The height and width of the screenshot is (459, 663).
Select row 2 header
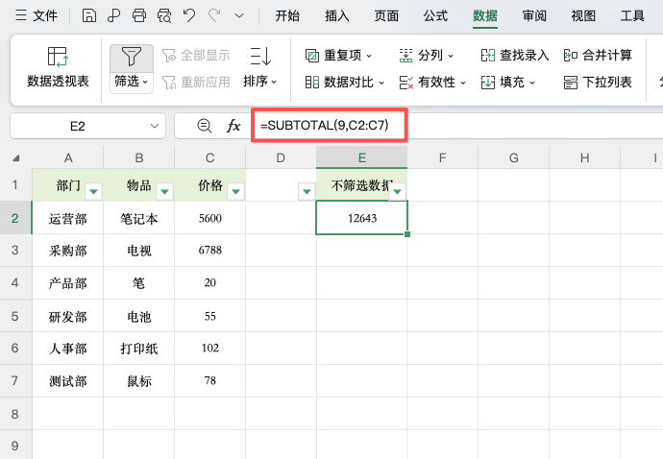point(15,218)
